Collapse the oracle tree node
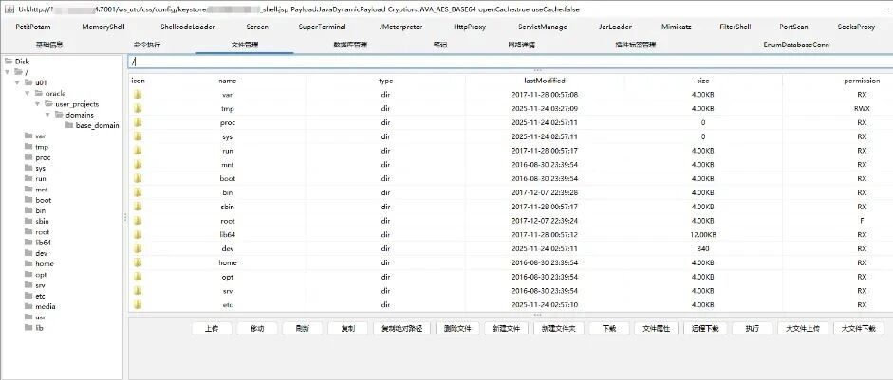The width and height of the screenshot is (893, 380). pos(28,93)
